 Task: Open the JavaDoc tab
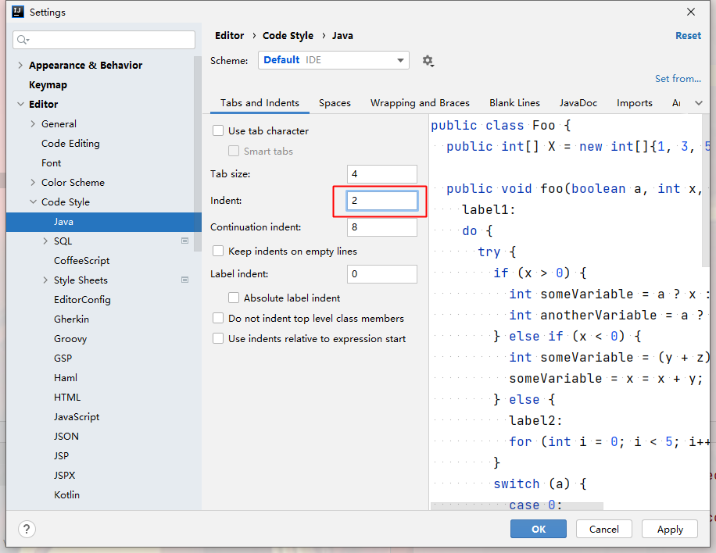tap(578, 103)
